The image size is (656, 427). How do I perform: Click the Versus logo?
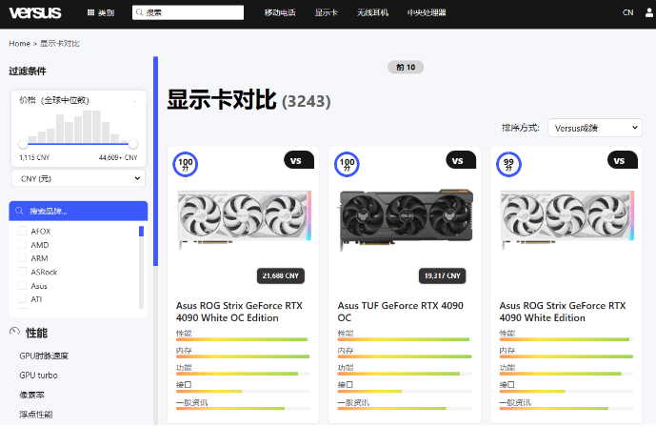coord(35,12)
